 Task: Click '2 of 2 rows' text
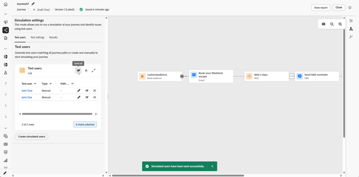[28, 125]
